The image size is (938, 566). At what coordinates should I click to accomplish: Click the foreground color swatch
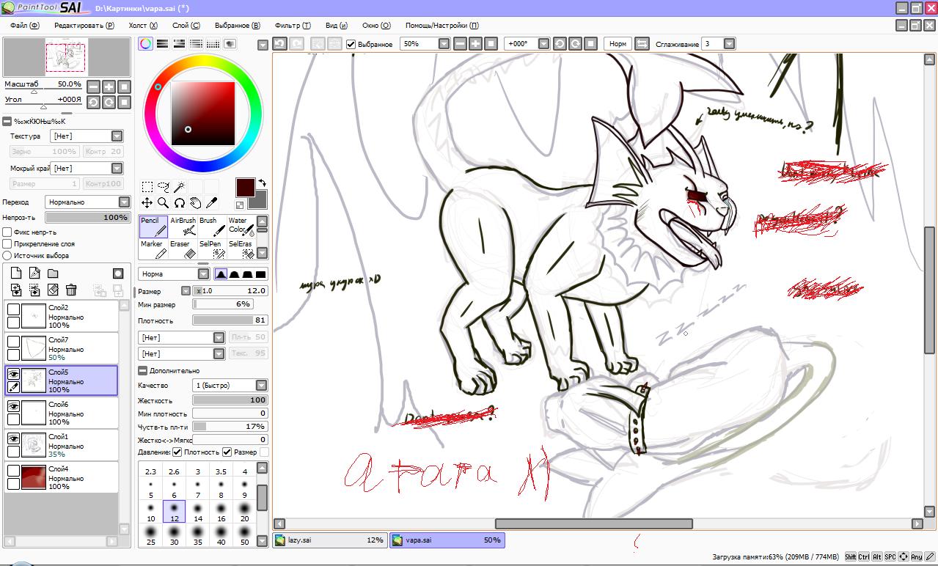pos(245,187)
